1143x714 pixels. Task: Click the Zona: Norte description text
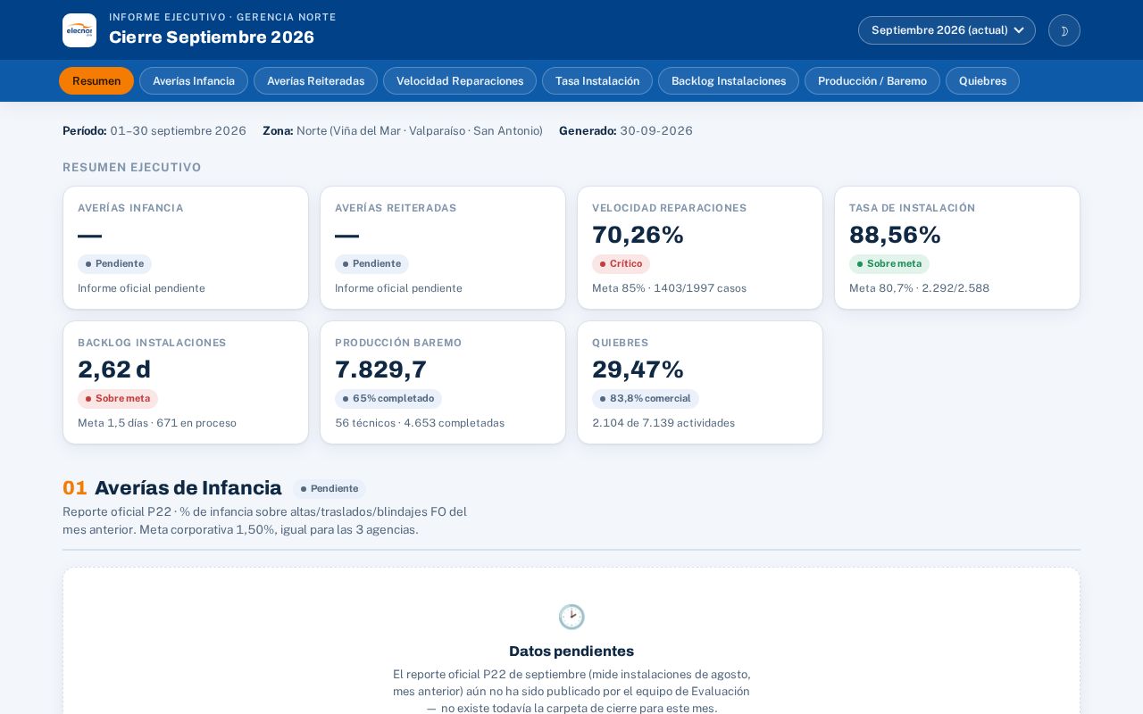(403, 131)
